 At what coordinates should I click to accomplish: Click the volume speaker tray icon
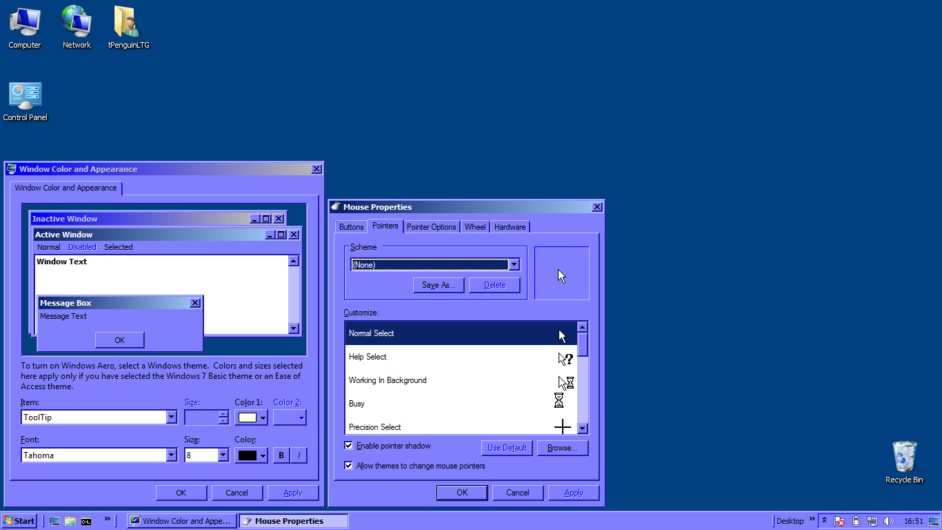[888, 521]
